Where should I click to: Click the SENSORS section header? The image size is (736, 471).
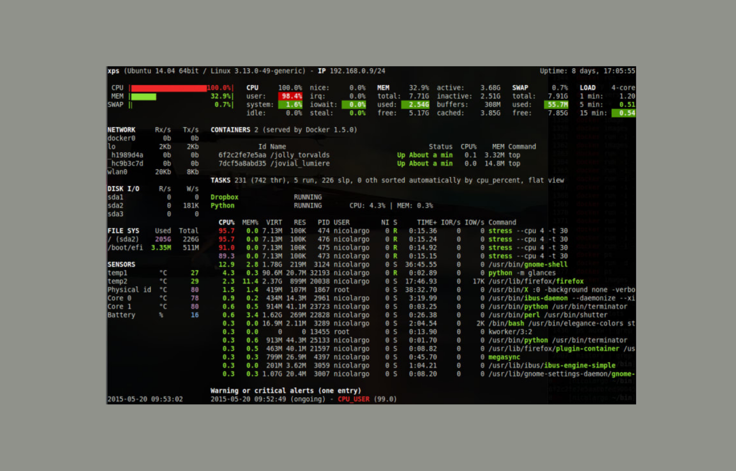pos(121,264)
